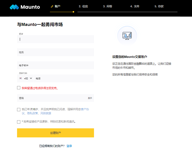Focus the 姓氏 input field

(55, 52)
